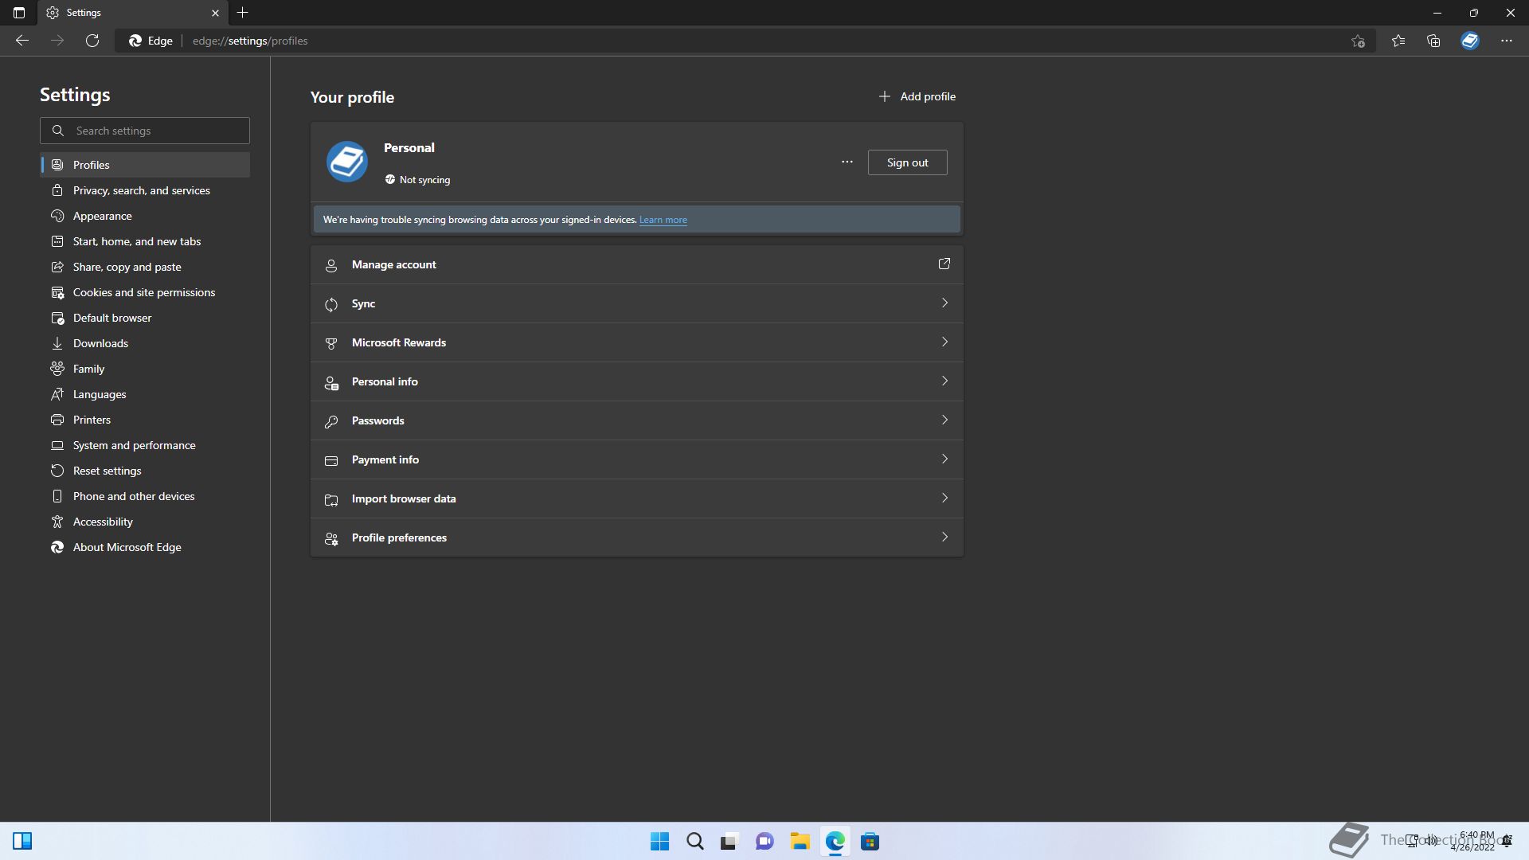The width and height of the screenshot is (1529, 860).
Task: Click Add profile button
Action: click(917, 96)
